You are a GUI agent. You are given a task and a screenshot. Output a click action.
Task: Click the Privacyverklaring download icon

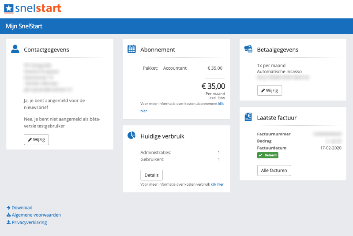click(x=8, y=222)
